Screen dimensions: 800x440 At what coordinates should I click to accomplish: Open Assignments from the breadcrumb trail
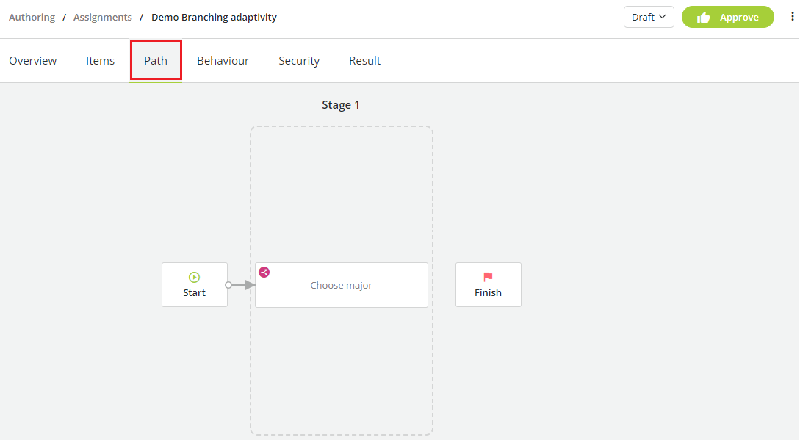point(102,17)
